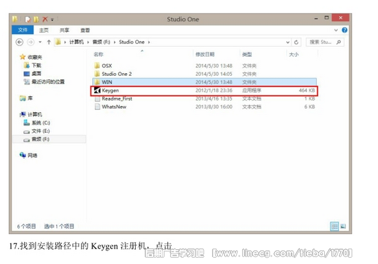Image resolution: width=378 pixels, height=264 pixels.
Task: Click the red Delete icon in title bar
Action: [45, 19]
